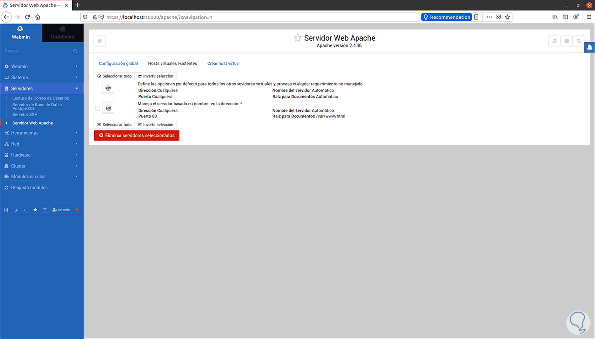Image resolution: width=595 pixels, height=339 pixels.
Task: Stop Apache server square icon
Action: pyautogui.click(x=567, y=41)
